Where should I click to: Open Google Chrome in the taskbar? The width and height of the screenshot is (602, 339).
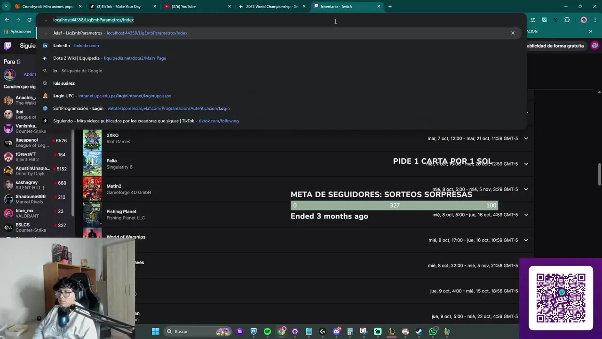(x=281, y=331)
